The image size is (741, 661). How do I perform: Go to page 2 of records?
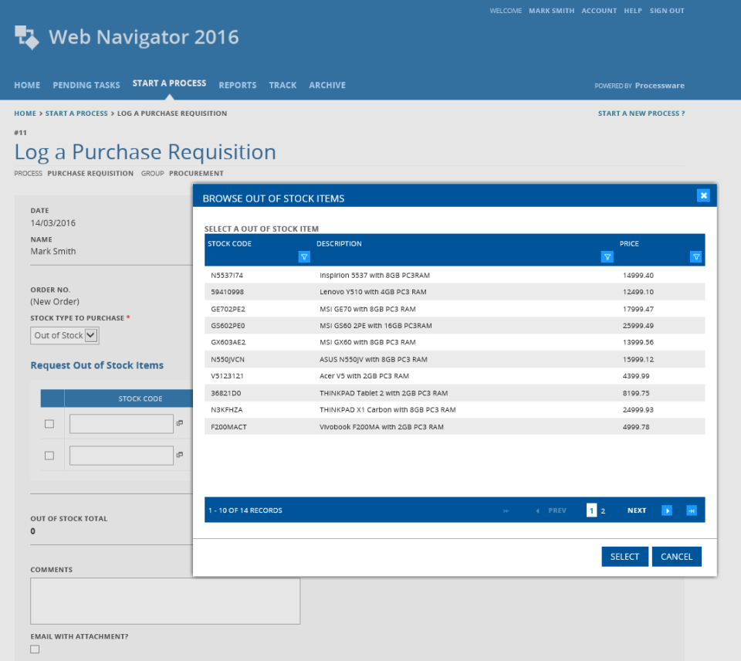point(603,511)
